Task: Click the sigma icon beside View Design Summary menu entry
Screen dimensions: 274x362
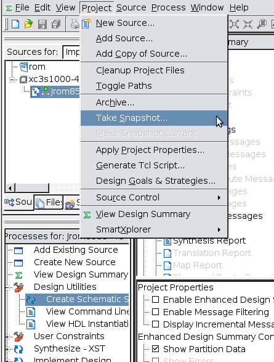Action: pos(87,215)
